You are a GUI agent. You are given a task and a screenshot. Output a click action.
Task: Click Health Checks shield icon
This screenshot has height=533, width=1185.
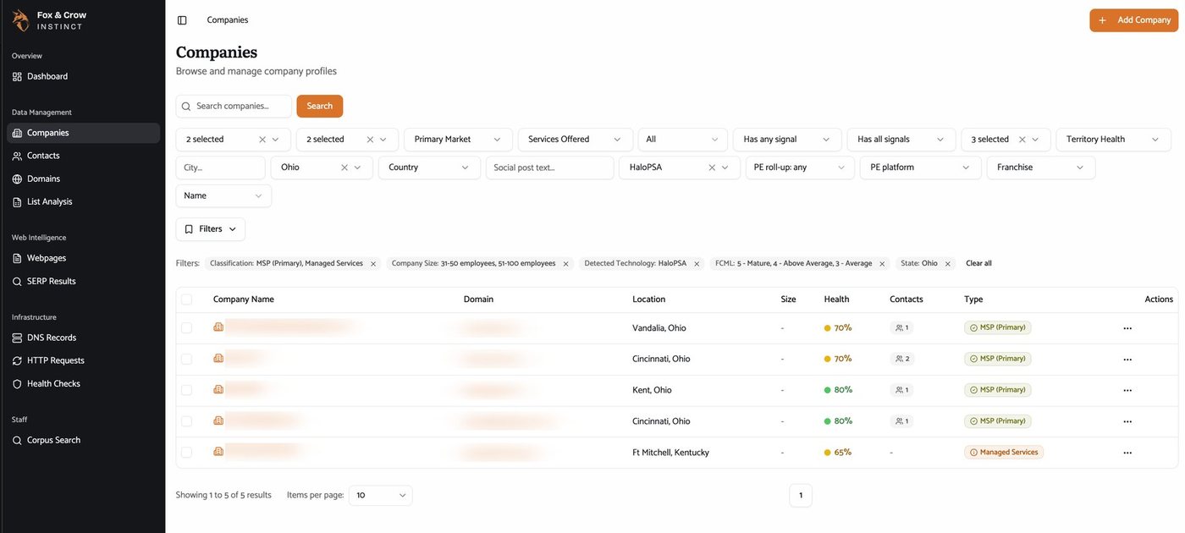pos(17,383)
